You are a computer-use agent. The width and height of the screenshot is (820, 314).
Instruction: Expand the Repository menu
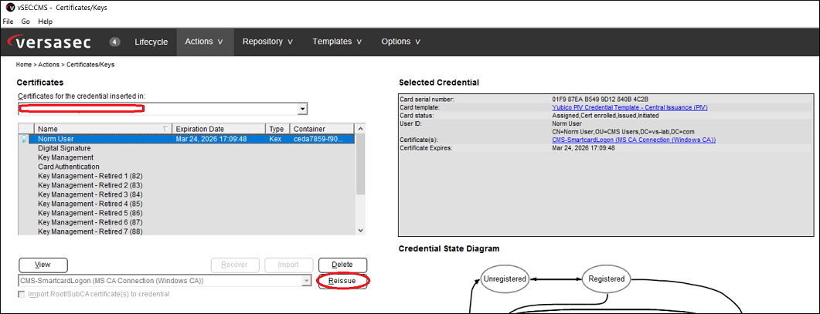click(x=267, y=42)
